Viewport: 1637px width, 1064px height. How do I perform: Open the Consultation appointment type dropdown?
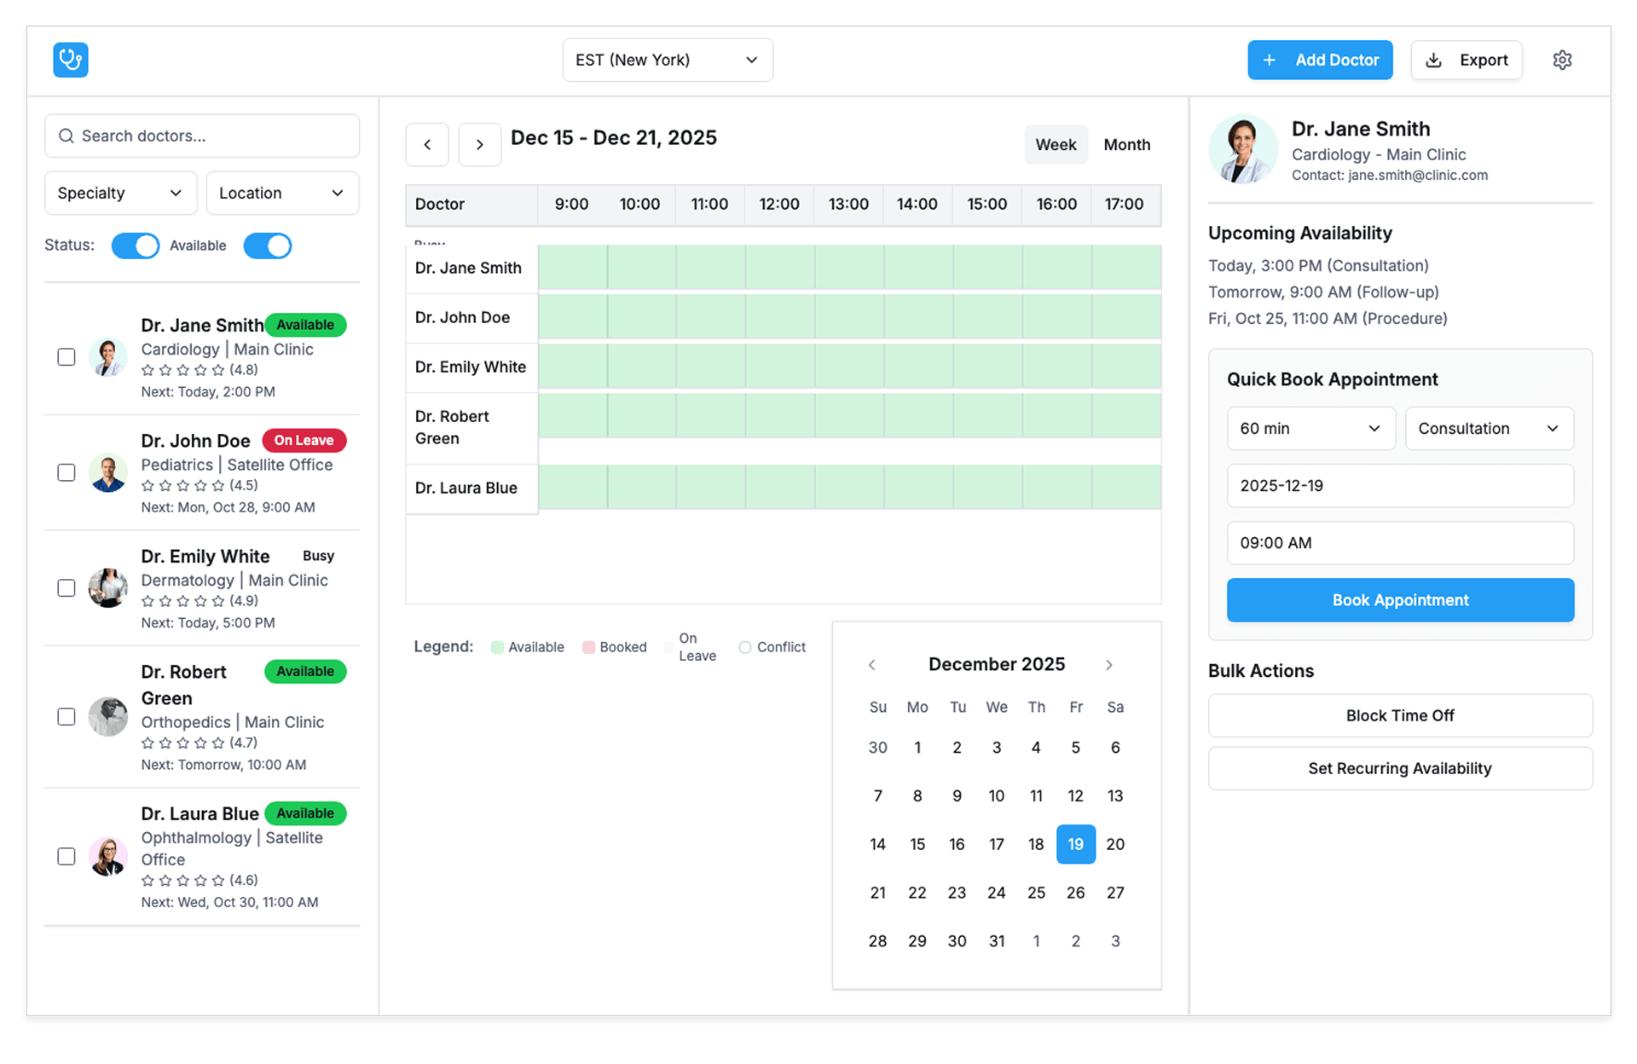pyautogui.click(x=1488, y=429)
